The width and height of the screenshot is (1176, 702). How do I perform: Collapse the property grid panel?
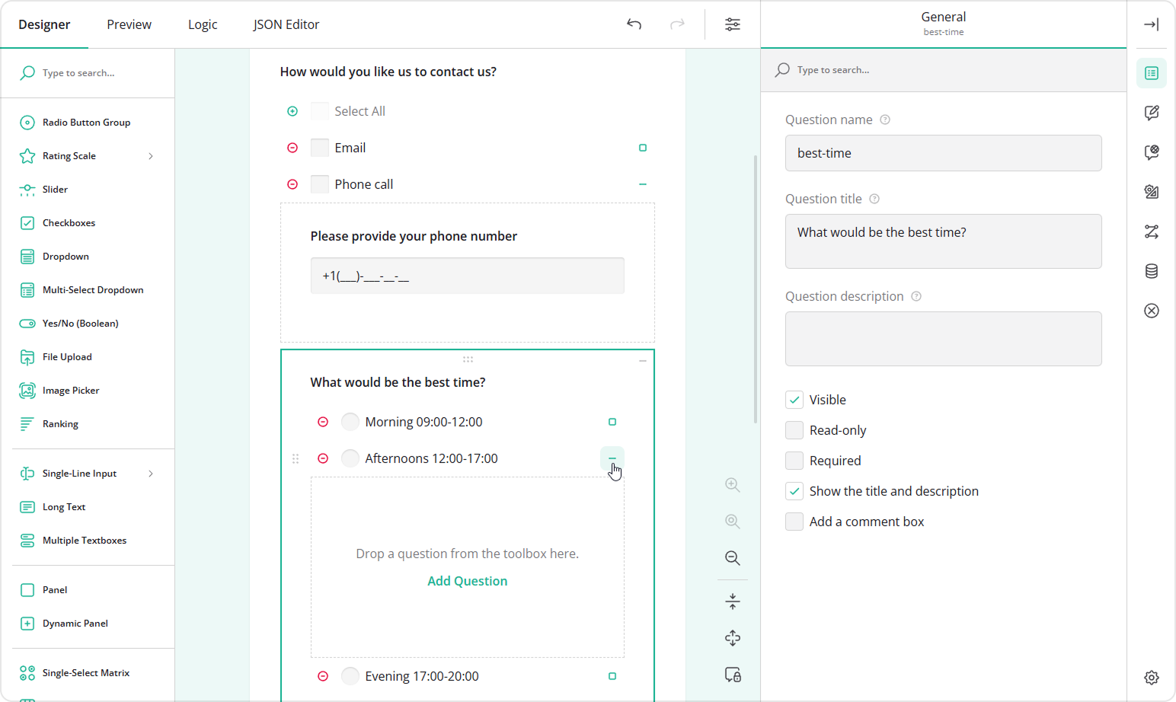click(x=1151, y=24)
